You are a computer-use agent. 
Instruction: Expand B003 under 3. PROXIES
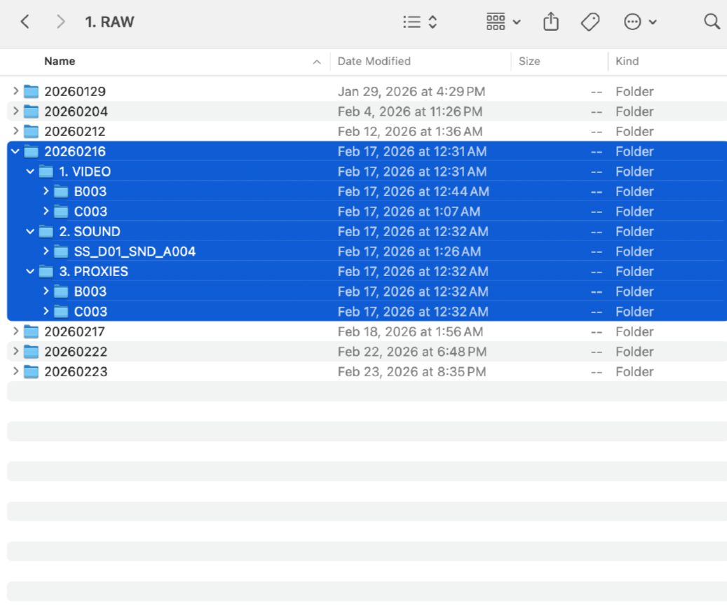click(46, 291)
